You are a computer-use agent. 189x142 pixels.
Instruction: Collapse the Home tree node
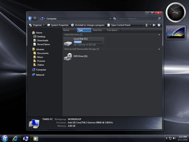click(x=30, y=33)
